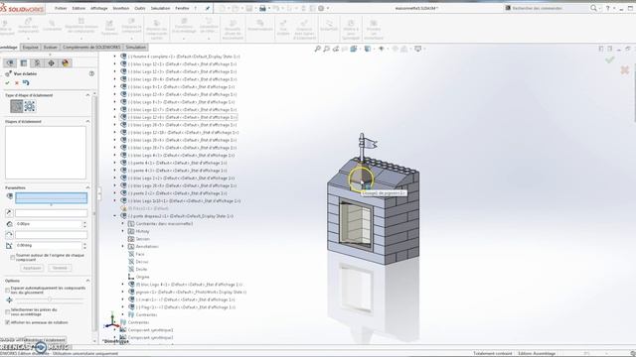Click the Terminé button
The image size is (636, 357).
click(x=60, y=268)
